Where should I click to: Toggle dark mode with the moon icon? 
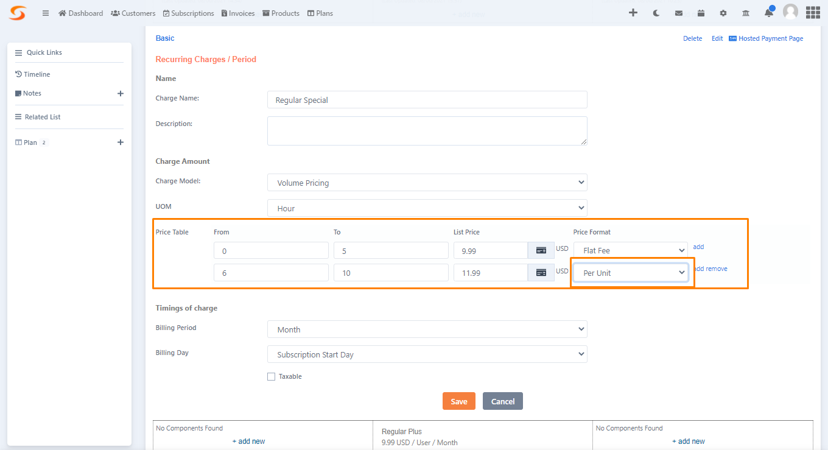pos(656,12)
